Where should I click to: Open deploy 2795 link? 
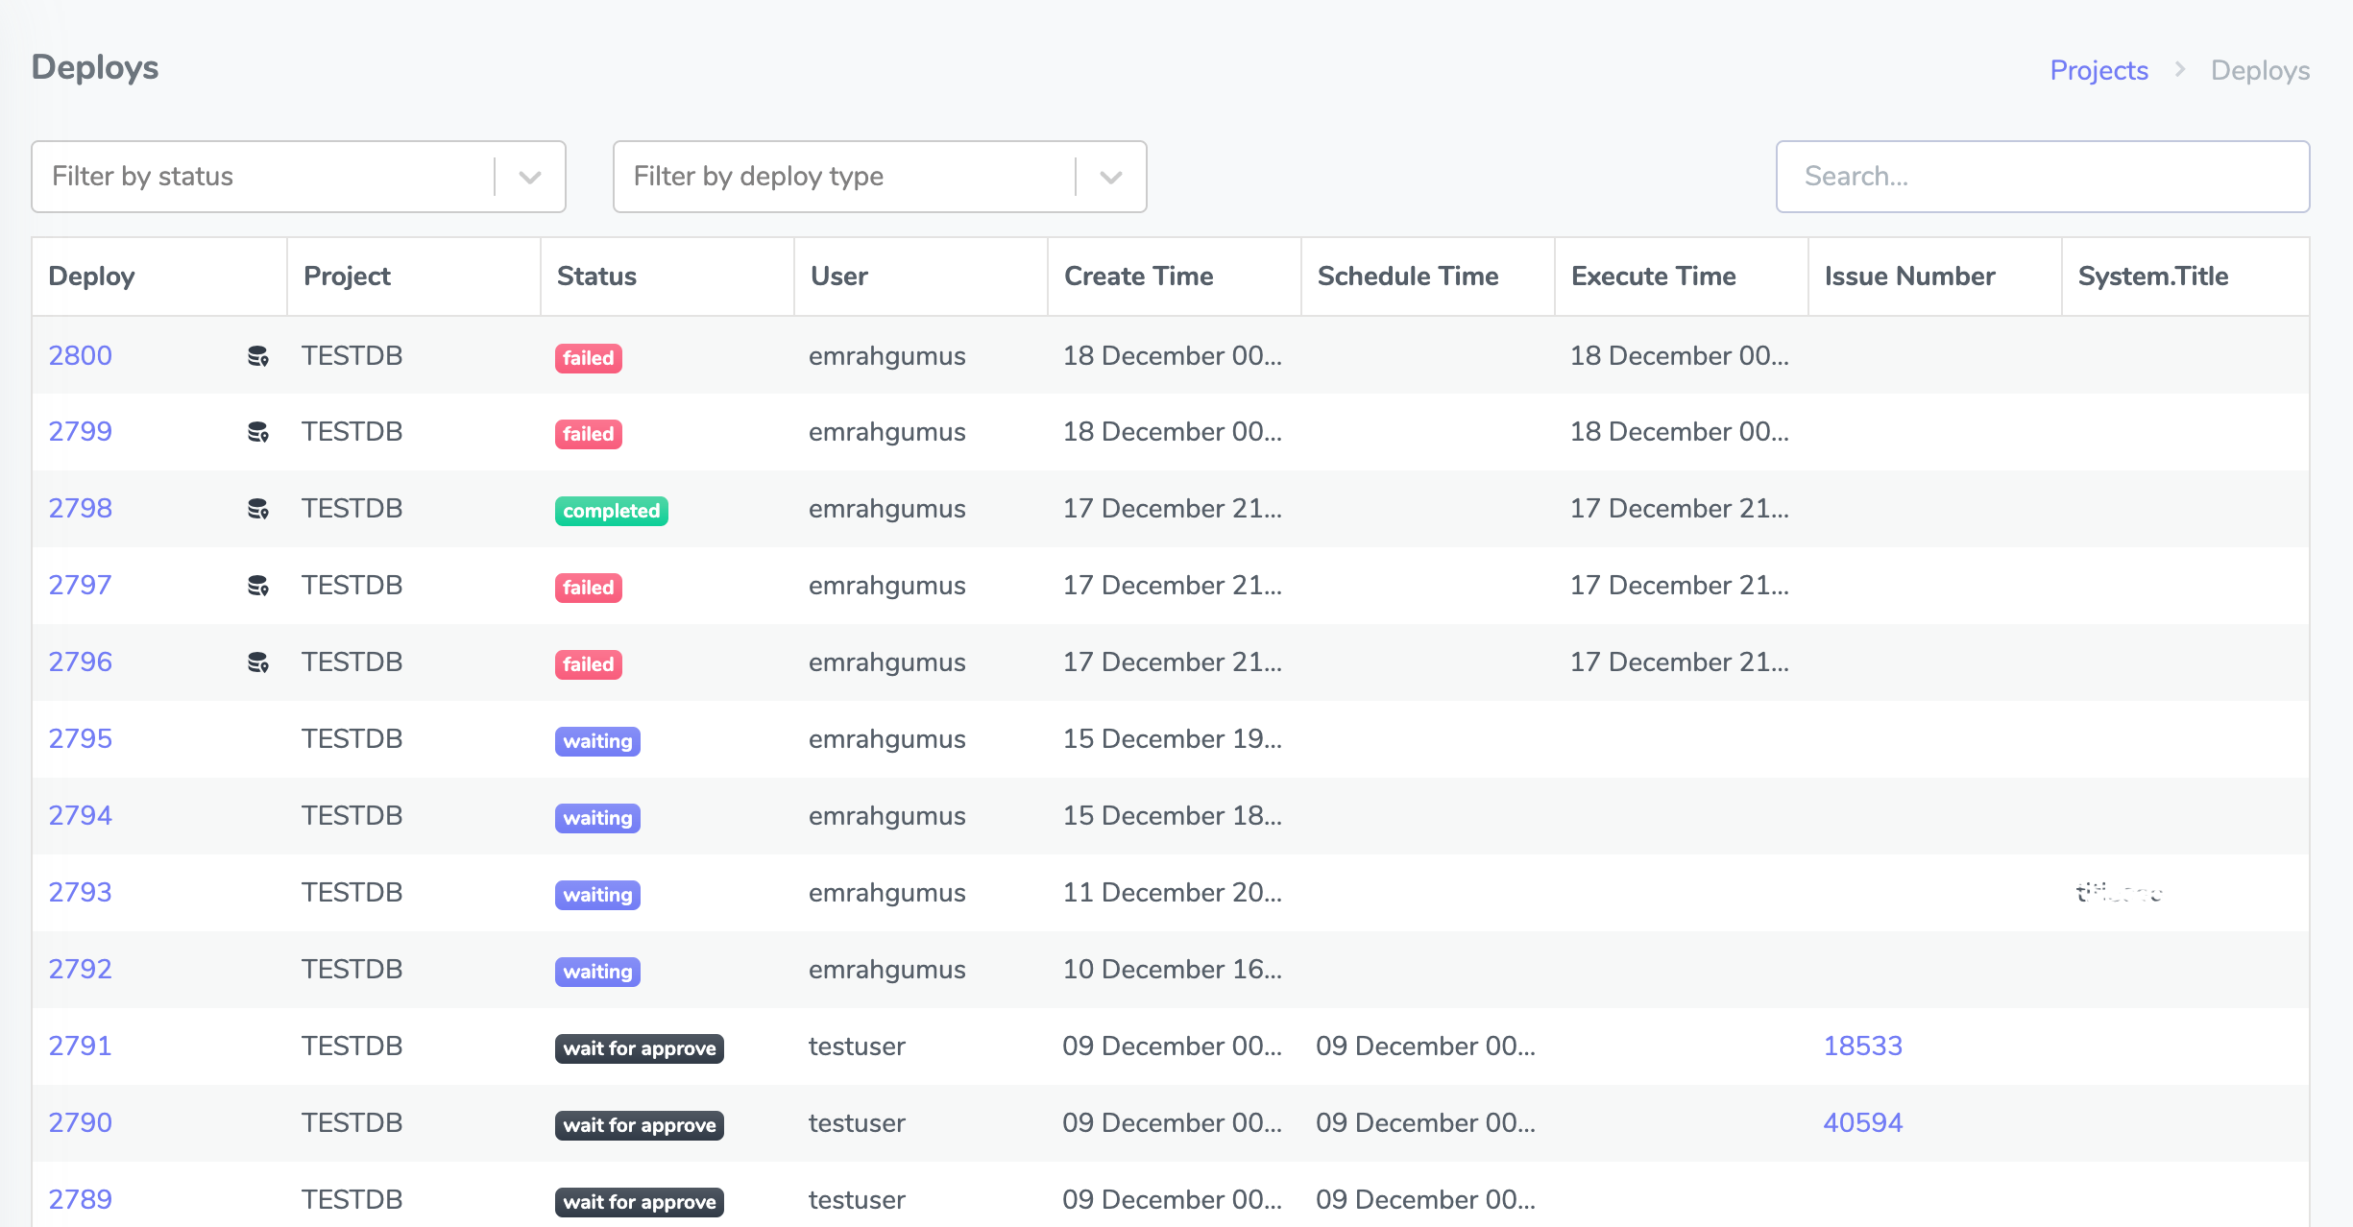tap(81, 738)
